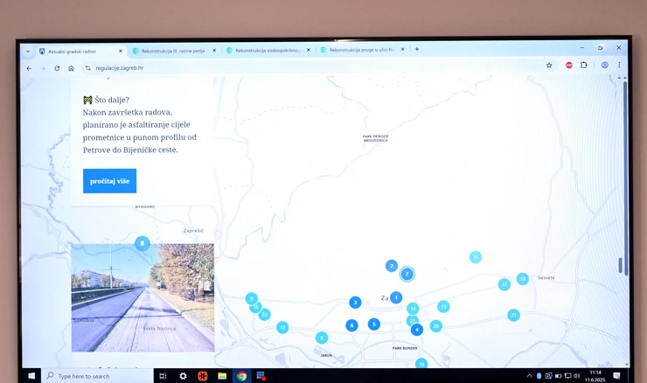Select highlighted map marker number 7
The image size is (647, 383).
click(x=407, y=274)
